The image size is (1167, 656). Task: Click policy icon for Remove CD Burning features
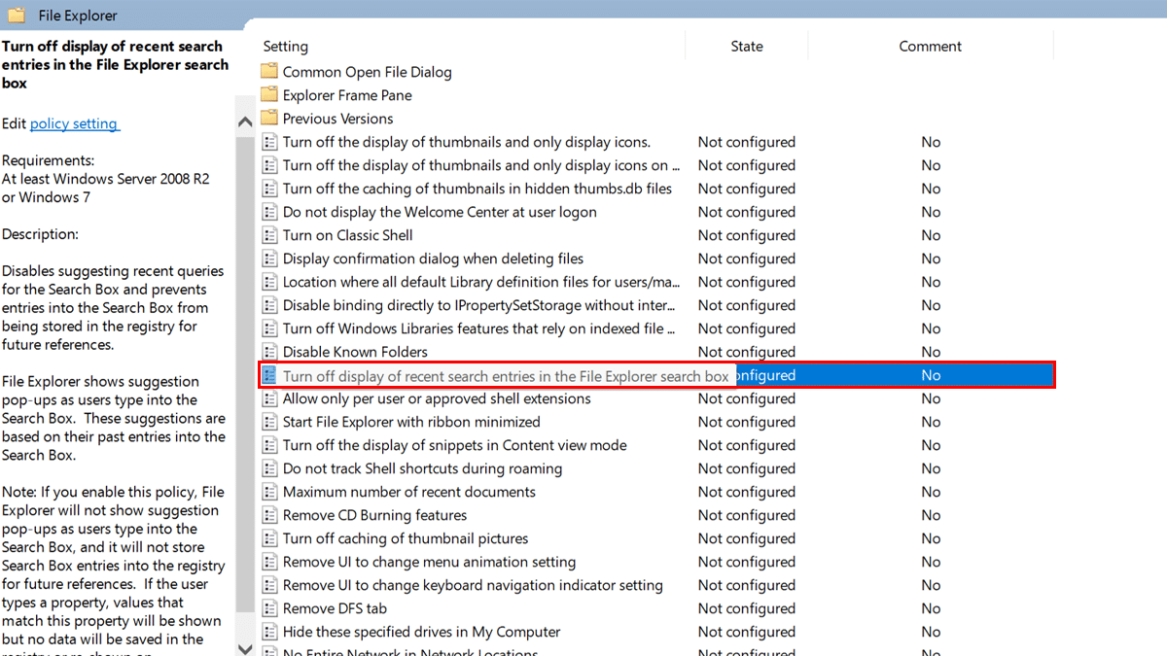(269, 515)
